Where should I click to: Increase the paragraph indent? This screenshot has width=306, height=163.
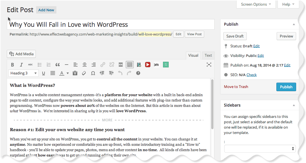coord(111,73)
